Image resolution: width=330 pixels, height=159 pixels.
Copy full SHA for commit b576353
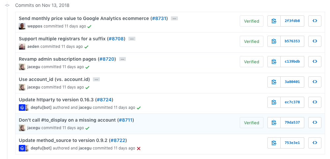[274, 41]
